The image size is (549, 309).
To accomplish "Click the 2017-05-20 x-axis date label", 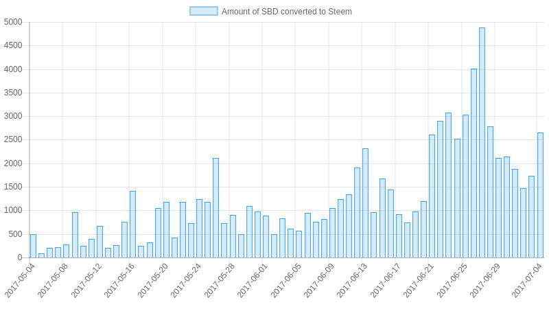I will pos(153,281).
